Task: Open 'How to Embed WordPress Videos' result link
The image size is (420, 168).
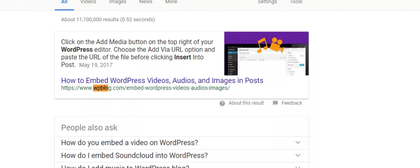Action: pos(162,81)
